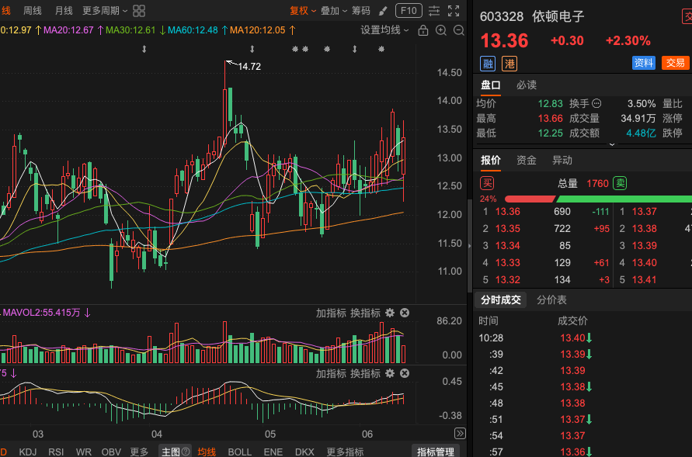
Task: Open 复权 adjustment dropdown
Action: click(303, 11)
